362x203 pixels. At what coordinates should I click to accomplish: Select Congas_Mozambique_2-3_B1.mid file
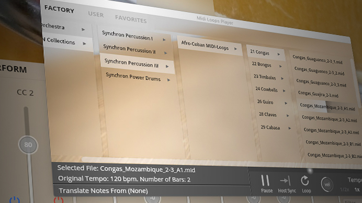333,143
